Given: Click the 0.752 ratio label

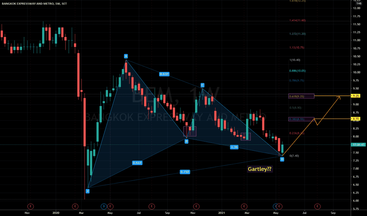Looking at the screenshot, I should (x=185, y=172).
